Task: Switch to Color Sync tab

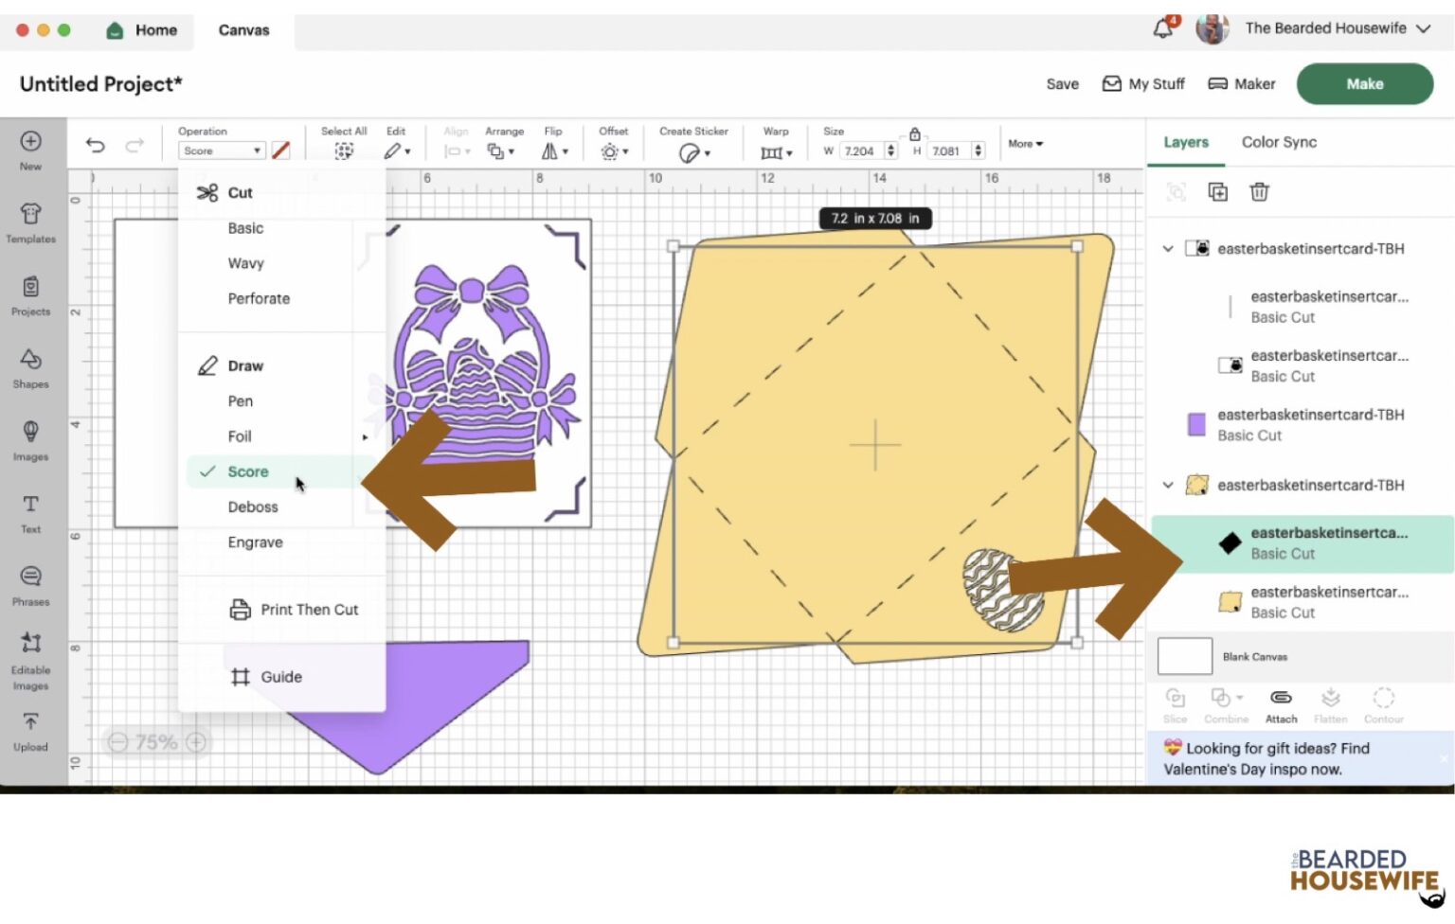Action: [x=1279, y=142]
